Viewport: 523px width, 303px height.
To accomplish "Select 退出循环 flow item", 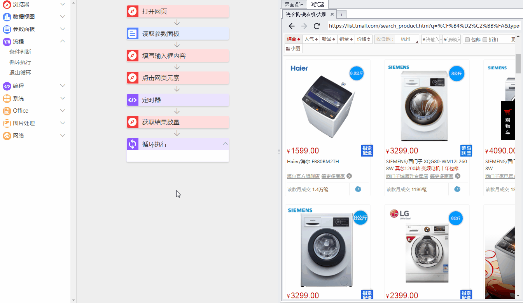I will click(x=20, y=73).
